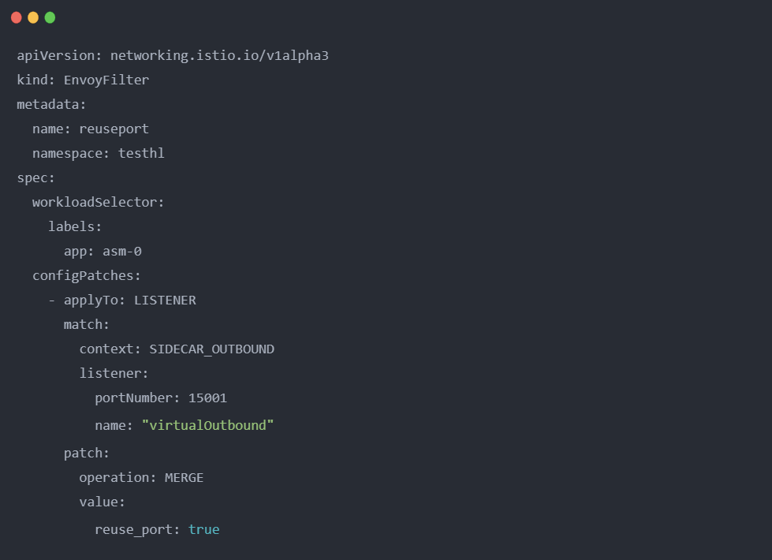Click the asm-0 app label value
The image size is (772, 560).
122,252
